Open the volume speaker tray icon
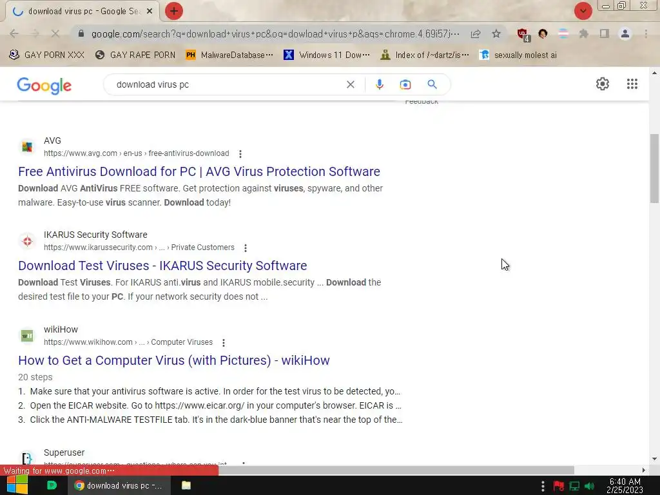The width and height of the screenshot is (660, 495). pos(590,486)
